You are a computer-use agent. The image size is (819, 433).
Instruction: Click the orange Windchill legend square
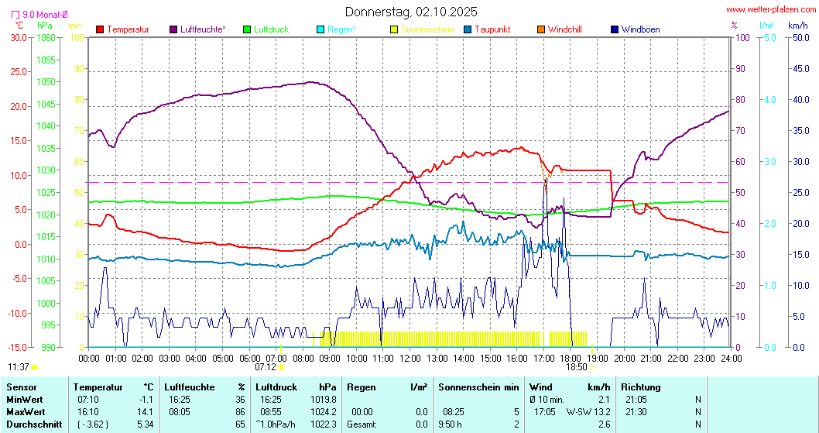541,29
